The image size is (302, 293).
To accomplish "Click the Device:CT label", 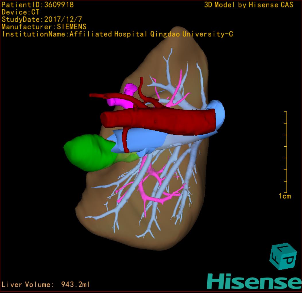I will point(20,12).
